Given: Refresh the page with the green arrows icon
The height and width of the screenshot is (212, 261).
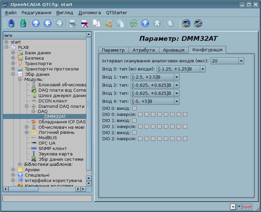Looking at the screenshot, I should pyautogui.click(x=133, y=23).
